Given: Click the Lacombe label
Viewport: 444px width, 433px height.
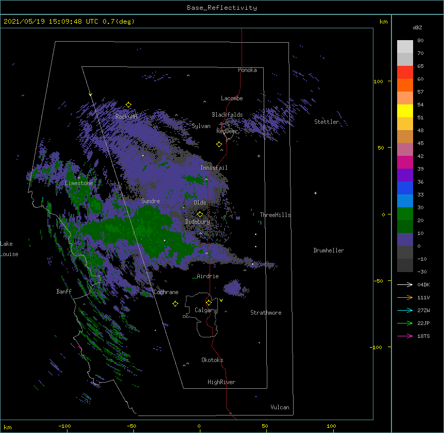Looking at the screenshot, I should (x=232, y=98).
